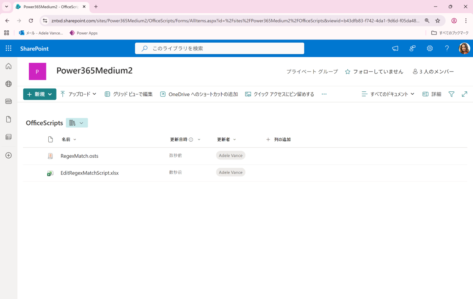Open the more commands ellipsis menu

pos(324,94)
